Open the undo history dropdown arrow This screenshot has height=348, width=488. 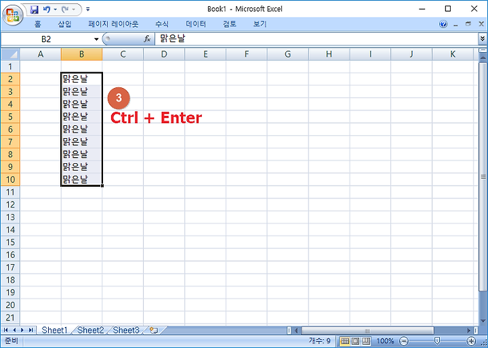point(56,9)
